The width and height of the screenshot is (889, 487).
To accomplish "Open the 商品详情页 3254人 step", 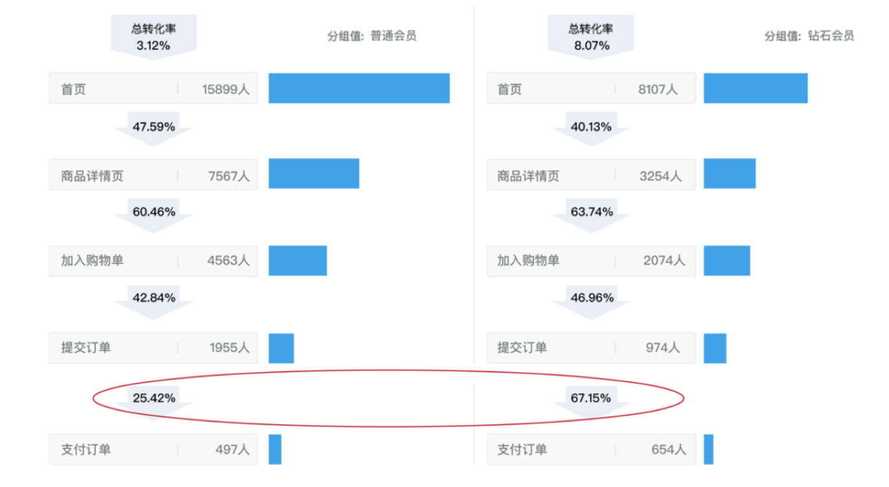I will [591, 174].
